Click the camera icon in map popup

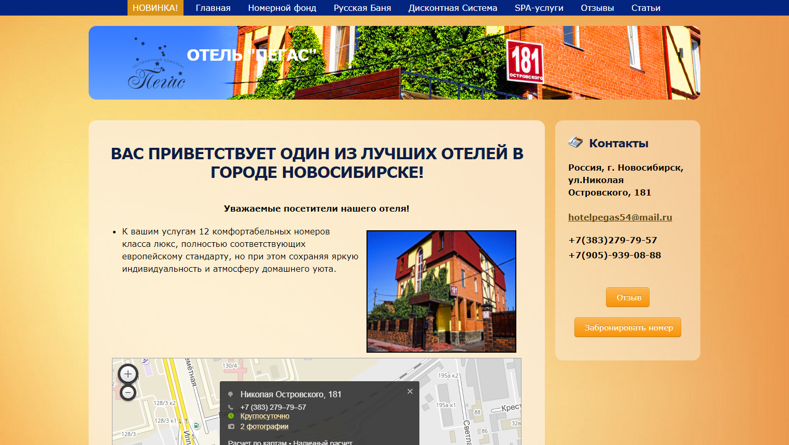[x=231, y=426]
